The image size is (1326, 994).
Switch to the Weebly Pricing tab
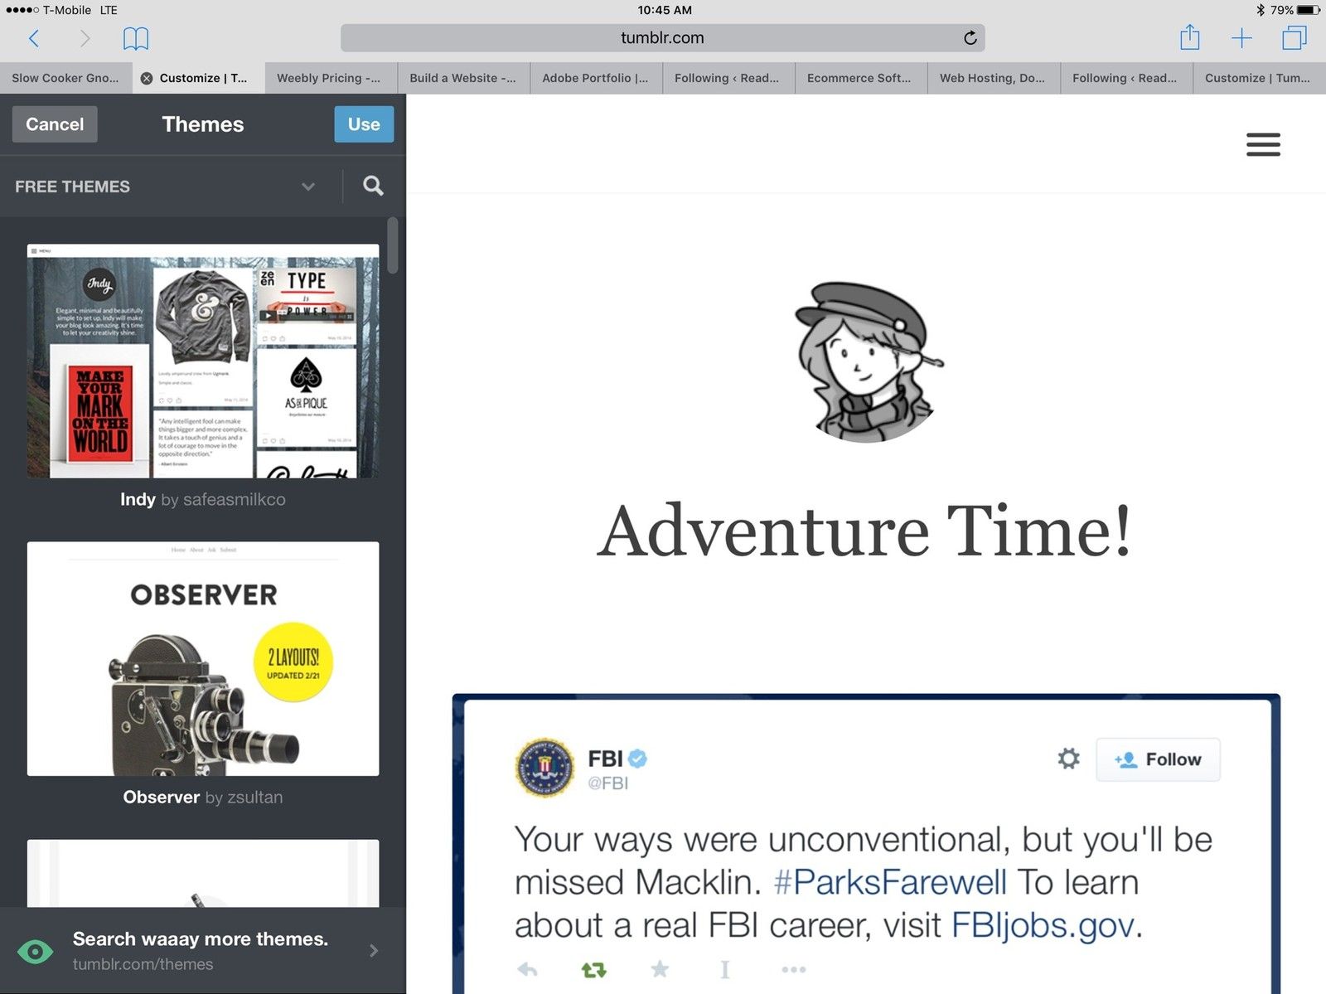[331, 78]
